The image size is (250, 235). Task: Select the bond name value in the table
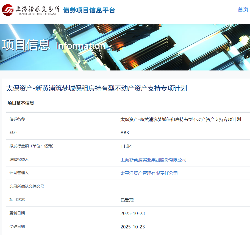click(180, 119)
